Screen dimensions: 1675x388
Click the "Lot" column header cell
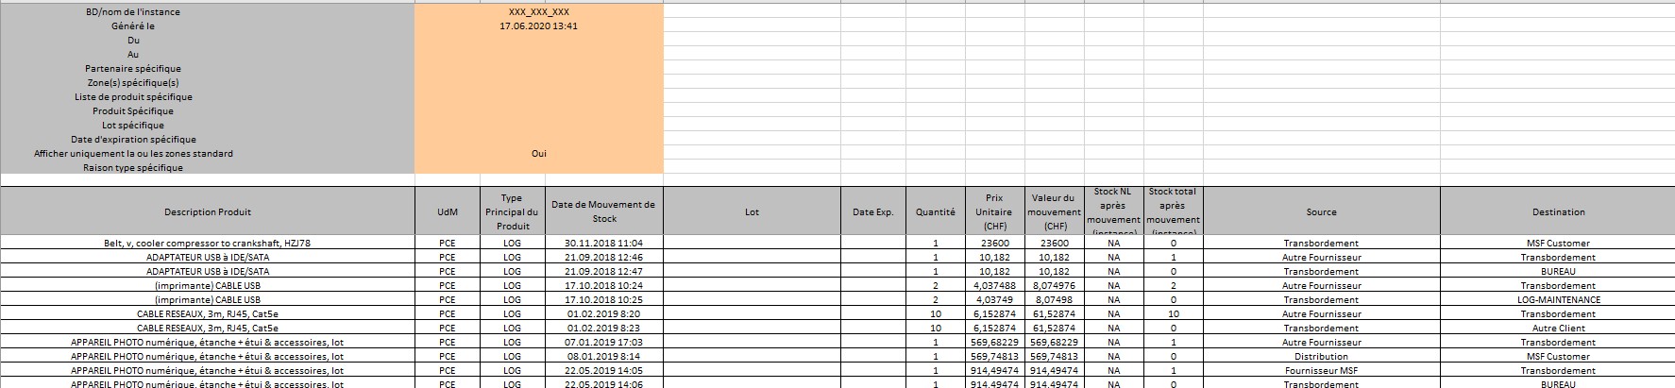pos(752,212)
